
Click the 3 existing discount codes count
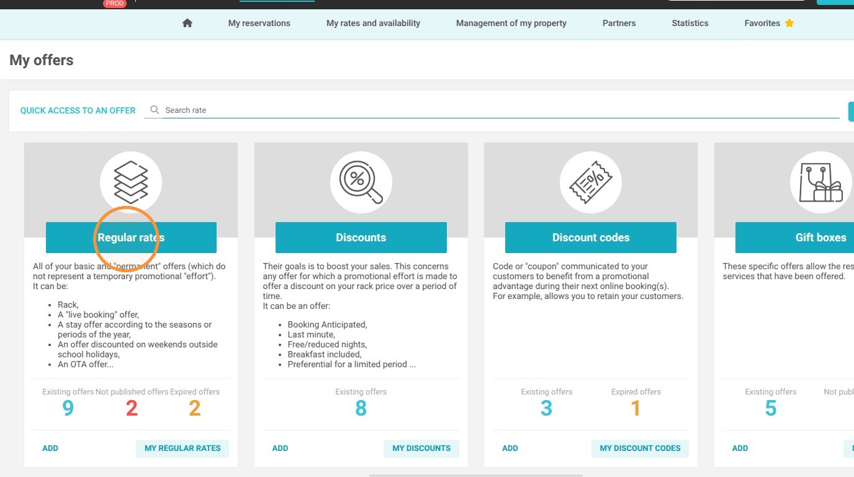pyautogui.click(x=546, y=408)
